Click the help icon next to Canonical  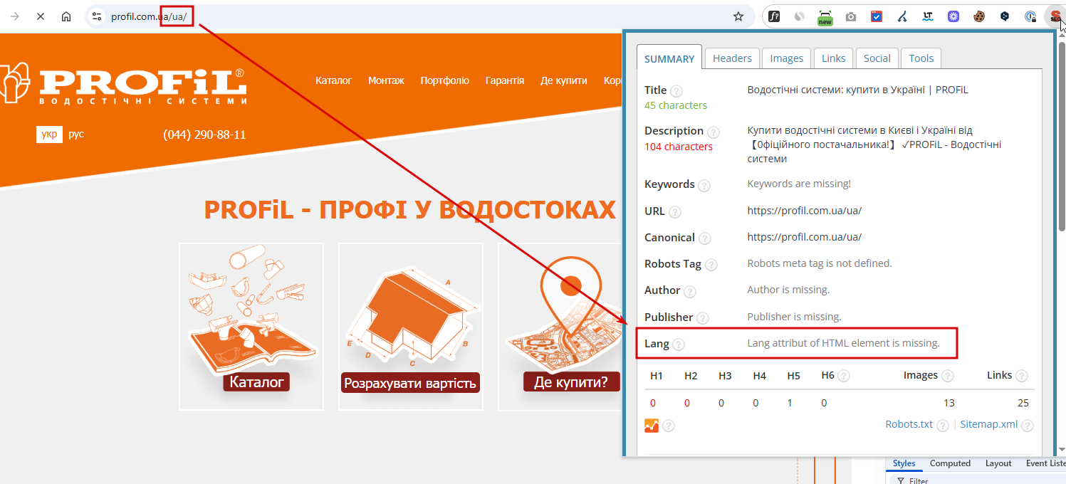704,238
